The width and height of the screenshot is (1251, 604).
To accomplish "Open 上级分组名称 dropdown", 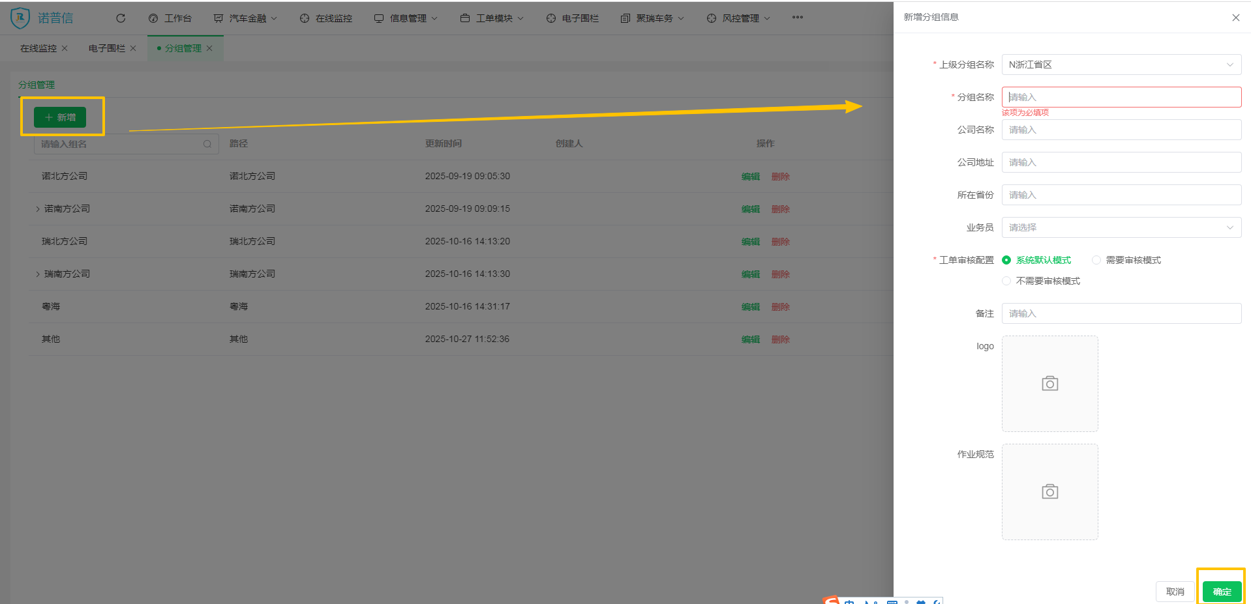I will [1121, 65].
